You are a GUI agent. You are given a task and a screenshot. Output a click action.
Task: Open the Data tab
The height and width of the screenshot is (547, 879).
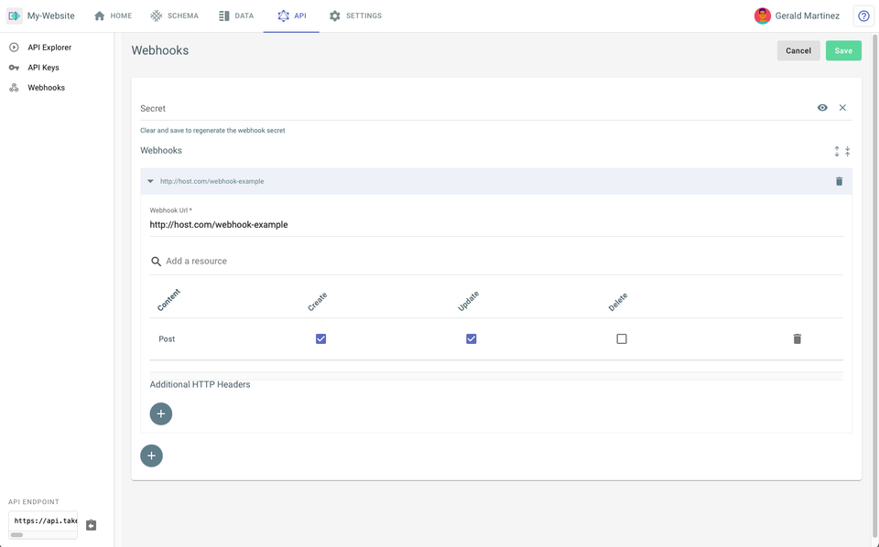[236, 16]
